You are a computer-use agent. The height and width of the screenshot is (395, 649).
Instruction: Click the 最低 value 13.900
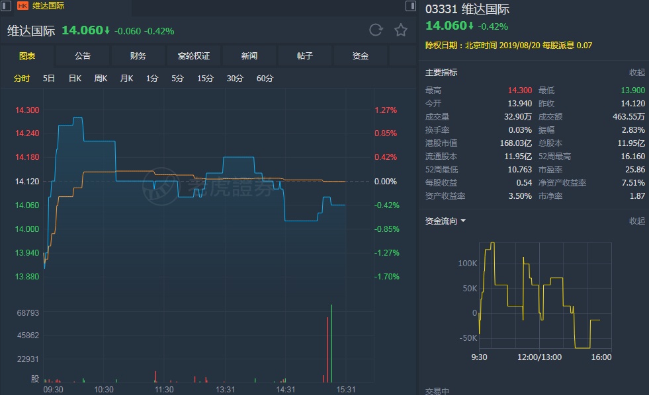click(632, 90)
